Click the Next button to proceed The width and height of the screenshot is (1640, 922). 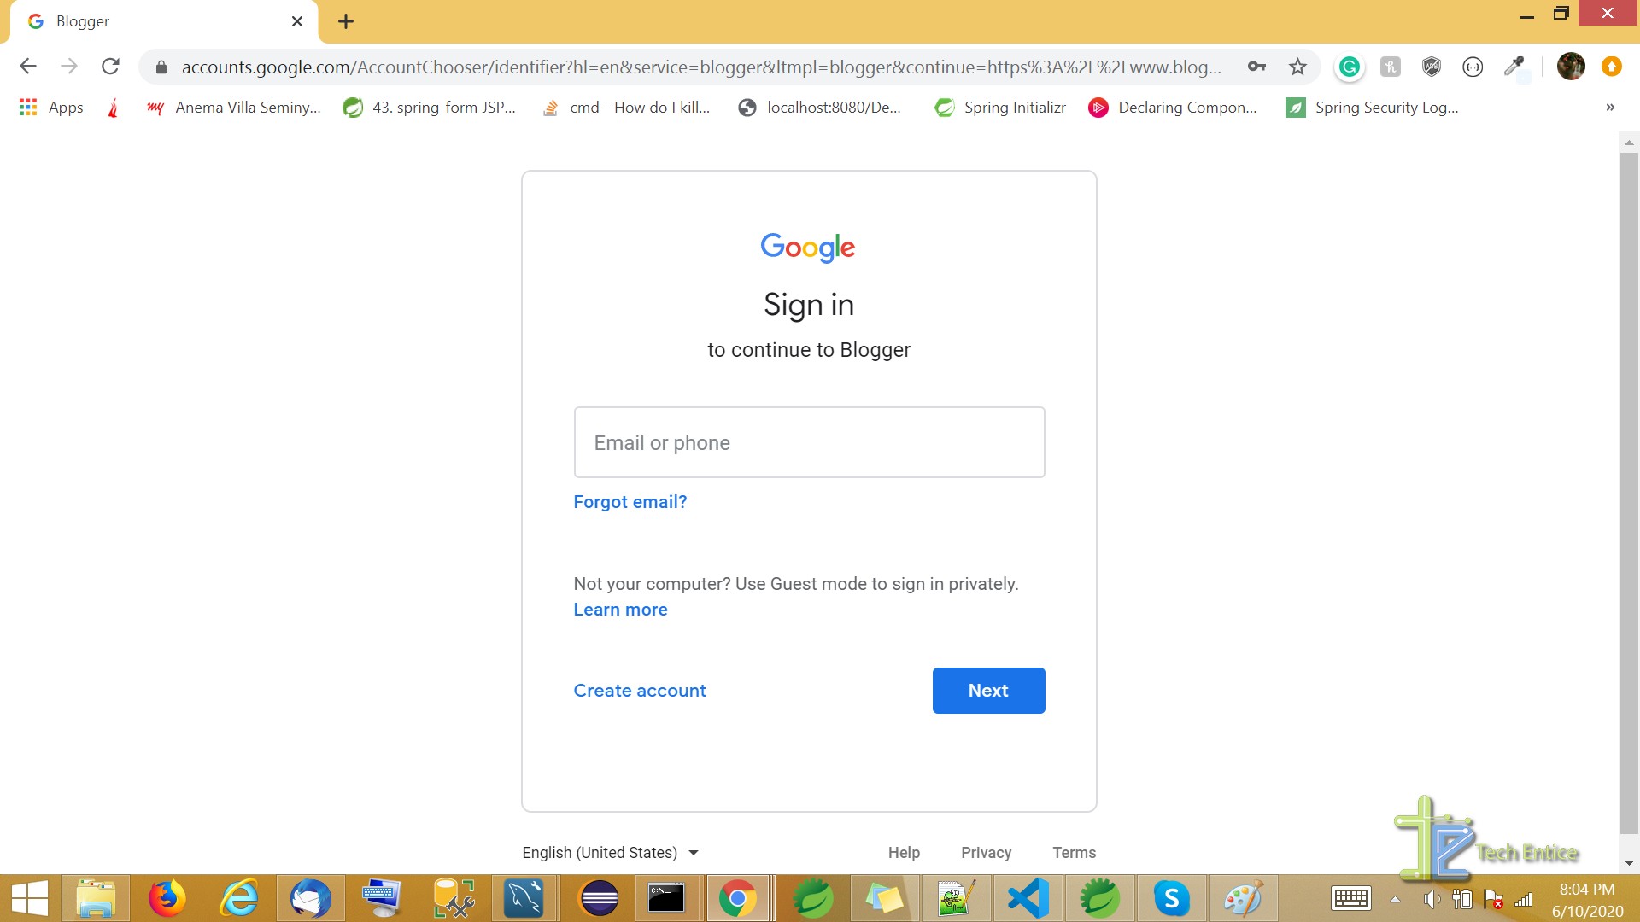989,690
